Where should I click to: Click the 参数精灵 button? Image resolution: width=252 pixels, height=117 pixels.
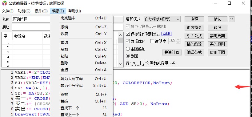coord(194,27)
